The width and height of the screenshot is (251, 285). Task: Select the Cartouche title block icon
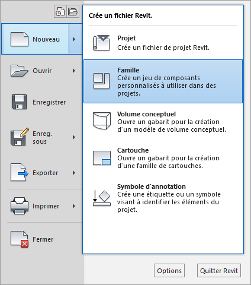[102, 158]
